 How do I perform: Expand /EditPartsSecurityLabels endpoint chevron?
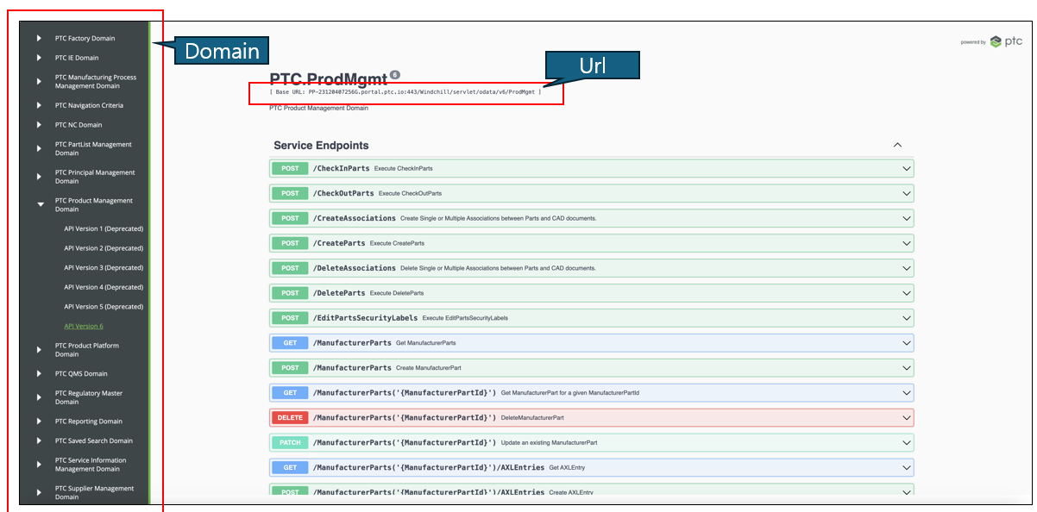[x=906, y=318]
